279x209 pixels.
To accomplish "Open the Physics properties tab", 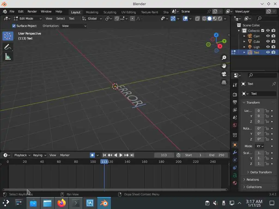I will coord(235,160).
